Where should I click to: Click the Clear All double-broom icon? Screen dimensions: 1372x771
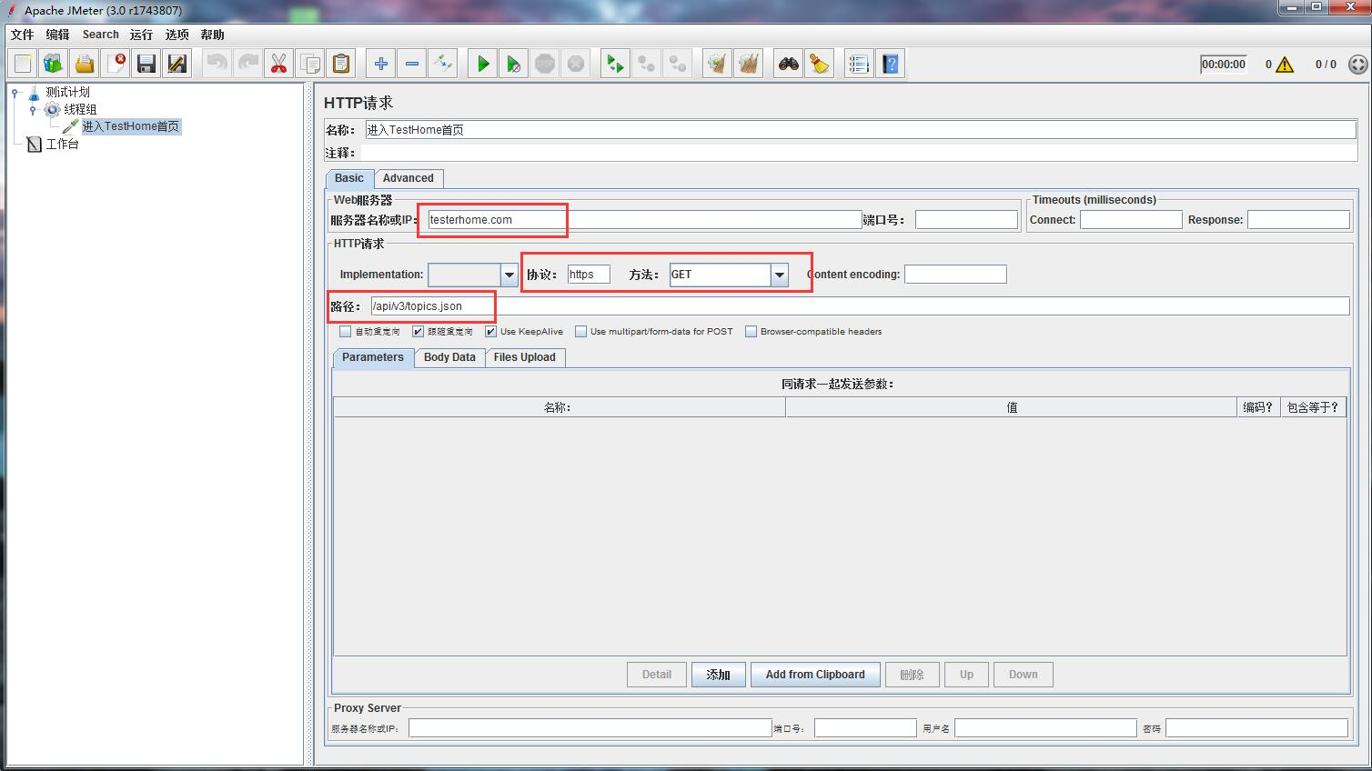(749, 64)
